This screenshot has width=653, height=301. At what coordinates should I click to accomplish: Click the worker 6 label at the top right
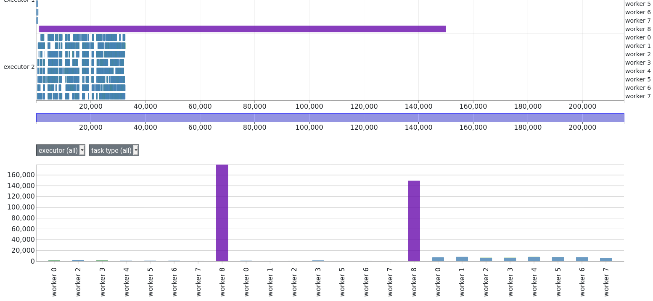638,12
